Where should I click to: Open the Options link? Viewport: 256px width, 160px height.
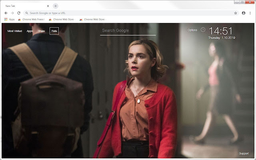tap(192, 30)
